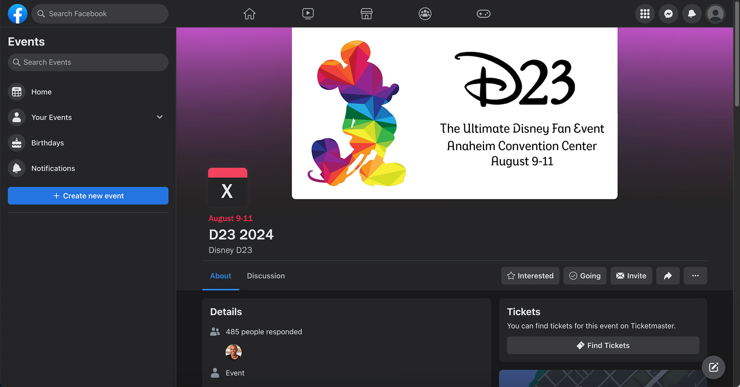This screenshot has height=387, width=740.
Task: Select the Home label in Events sidebar
Action: (42, 92)
